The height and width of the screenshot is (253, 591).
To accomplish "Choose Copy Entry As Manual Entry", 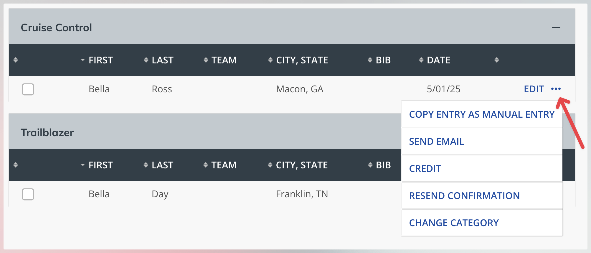I will (482, 114).
